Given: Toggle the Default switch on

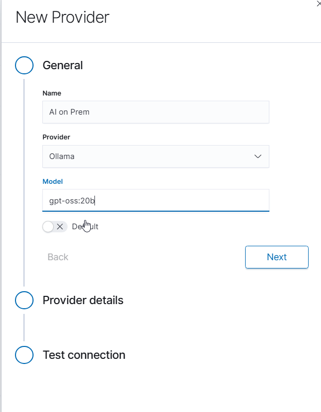Looking at the screenshot, I should click(x=55, y=227).
